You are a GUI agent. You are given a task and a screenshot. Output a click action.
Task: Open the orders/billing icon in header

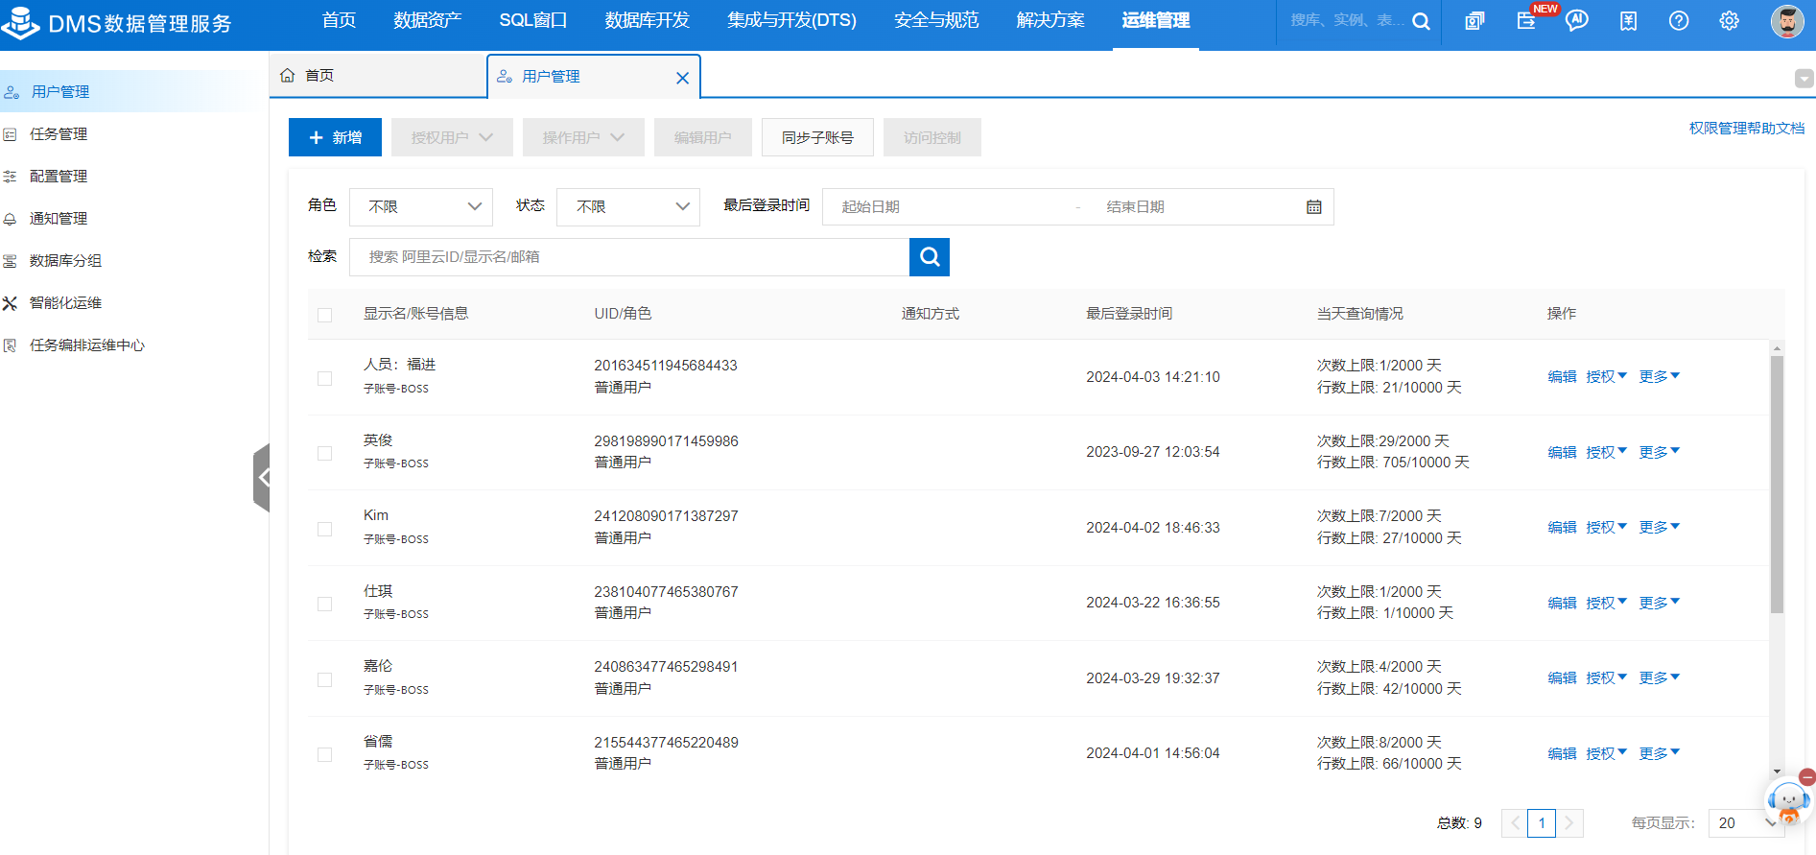1629,21
